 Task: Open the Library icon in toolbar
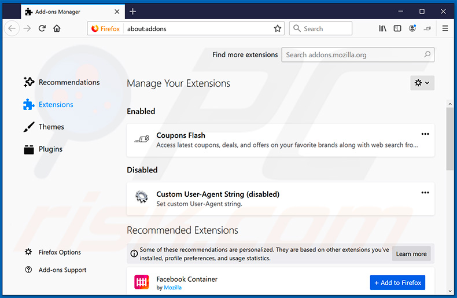tap(383, 28)
